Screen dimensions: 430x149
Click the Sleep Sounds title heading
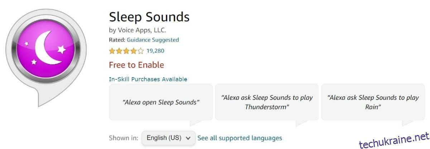click(x=149, y=17)
